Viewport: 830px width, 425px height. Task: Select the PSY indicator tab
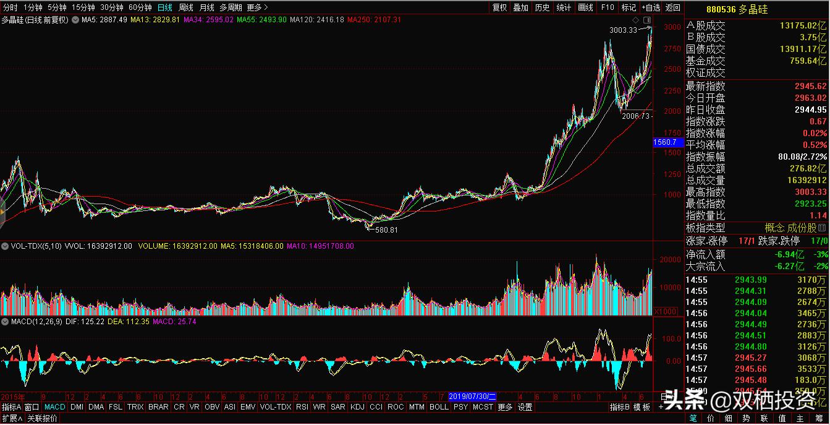pyautogui.click(x=460, y=407)
